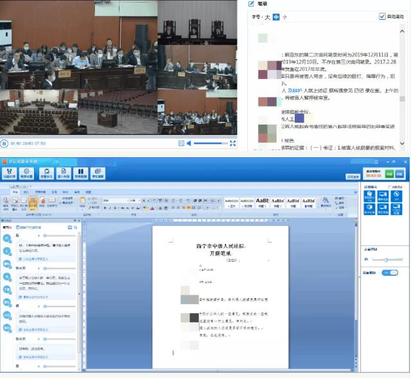Toggle the checkbox above the blue tile grid
411x378 pixels.
pyautogui.click(x=390, y=187)
